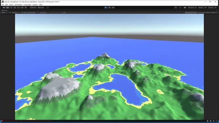
Task: Open the Game tab's three-dot options menu
Action: [x=217, y=10]
